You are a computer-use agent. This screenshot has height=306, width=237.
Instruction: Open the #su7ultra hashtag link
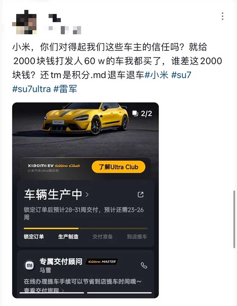pyautogui.click(x=32, y=89)
